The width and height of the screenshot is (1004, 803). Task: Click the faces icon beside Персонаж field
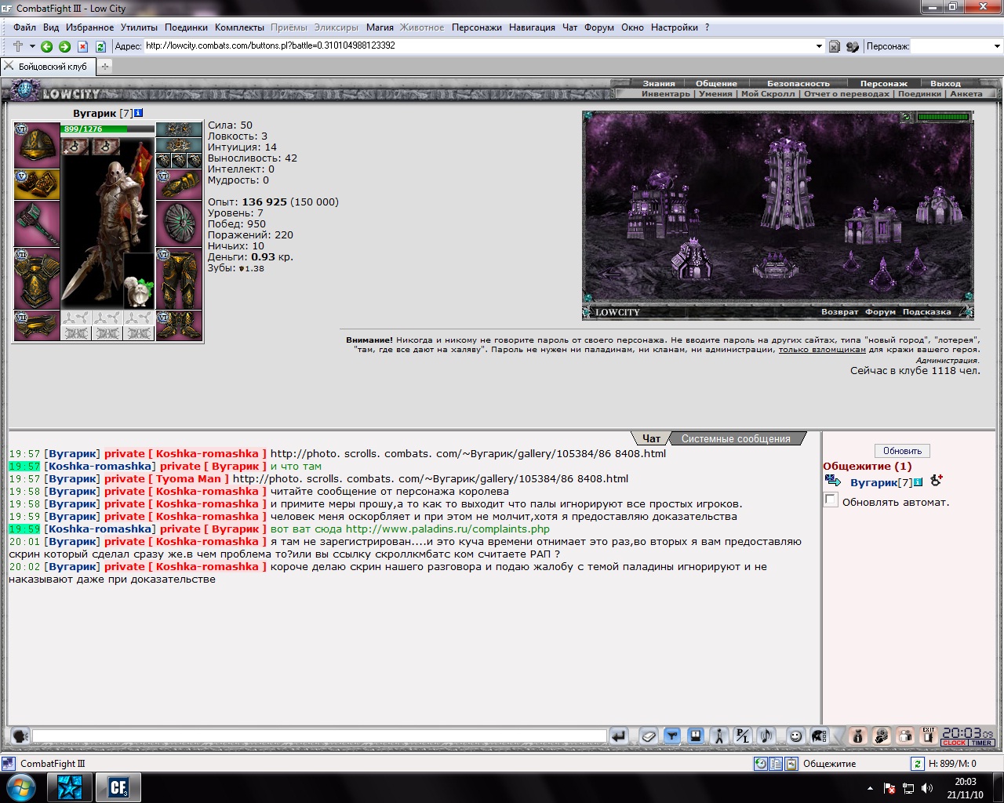(x=853, y=46)
